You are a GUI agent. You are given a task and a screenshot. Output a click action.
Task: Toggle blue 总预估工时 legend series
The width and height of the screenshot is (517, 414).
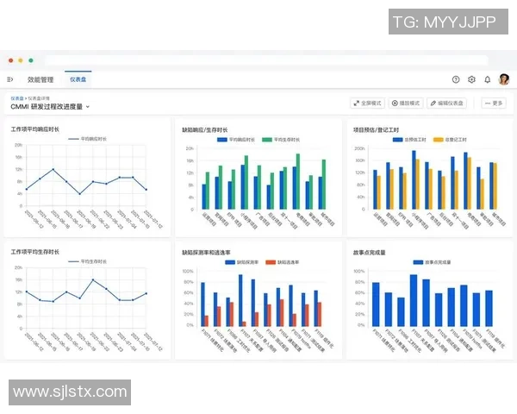(411, 138)
